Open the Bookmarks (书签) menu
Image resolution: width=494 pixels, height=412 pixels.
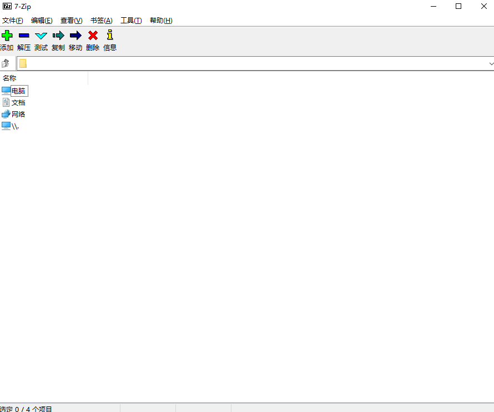pyautogui.click(x=101, y=21)
